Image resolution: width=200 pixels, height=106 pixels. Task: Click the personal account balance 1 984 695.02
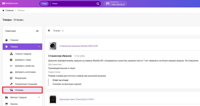[117, 5]
